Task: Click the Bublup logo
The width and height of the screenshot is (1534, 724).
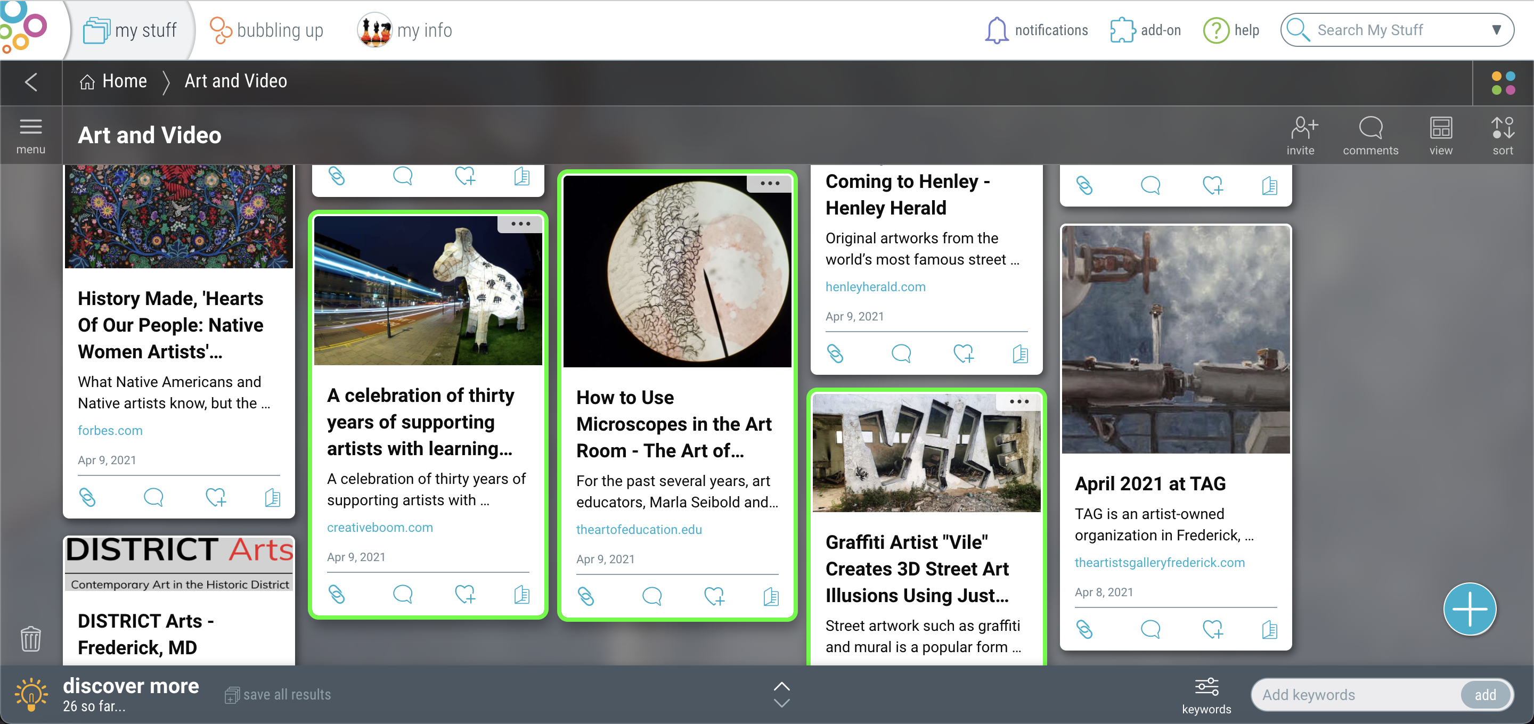Action: [24, 27]
